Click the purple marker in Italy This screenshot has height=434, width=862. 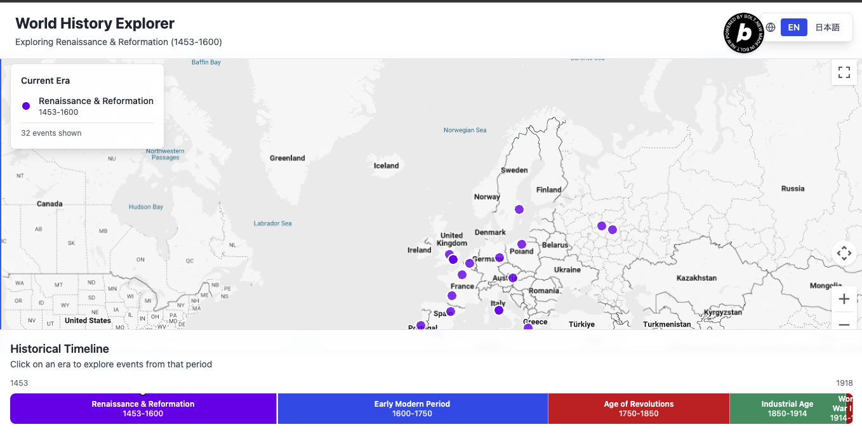pos(499,310)
